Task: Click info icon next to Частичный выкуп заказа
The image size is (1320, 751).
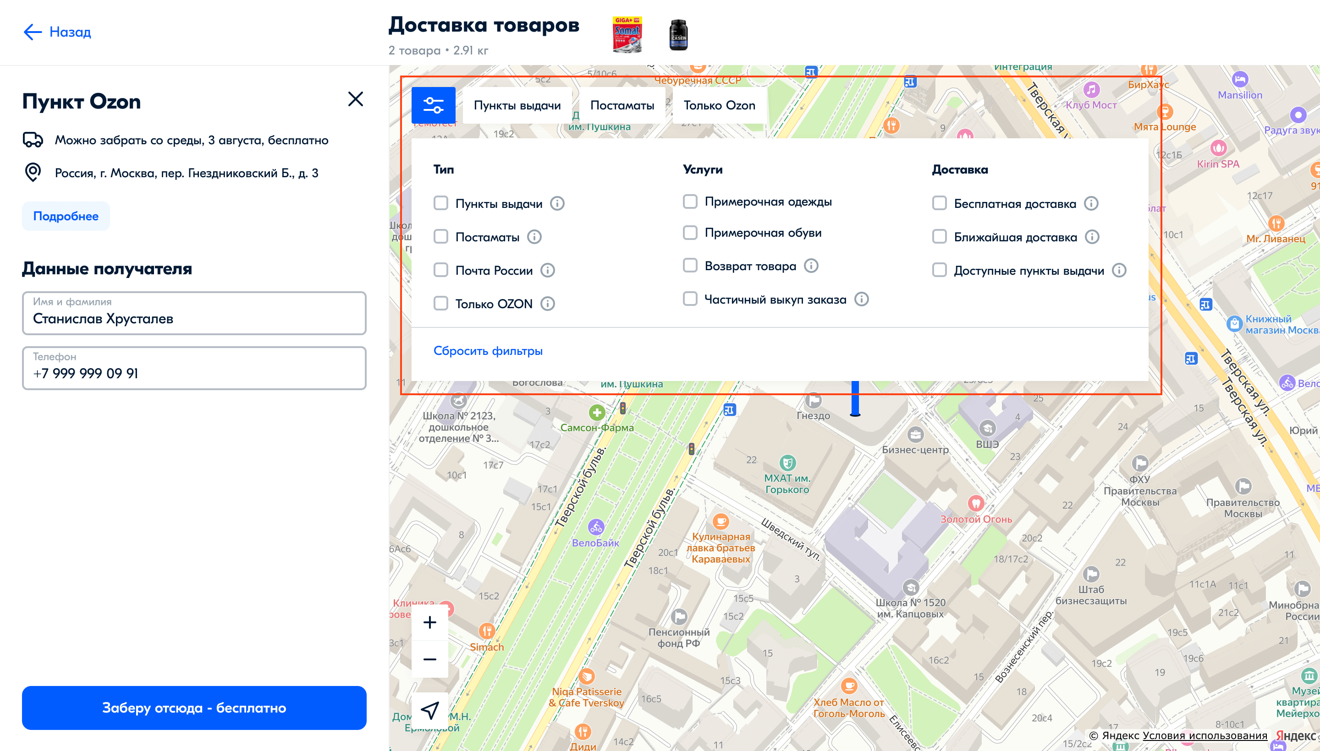Action: (x=862, y=299)
